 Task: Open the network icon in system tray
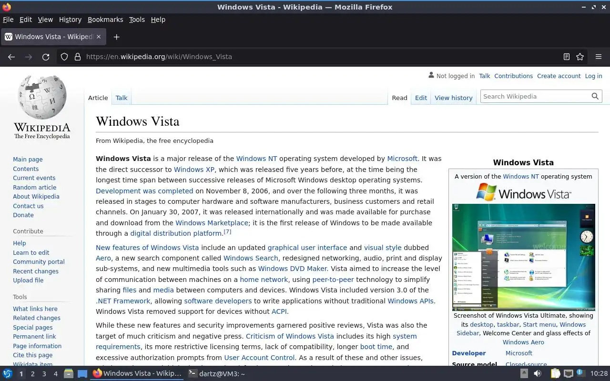click(x=568, y=374)
